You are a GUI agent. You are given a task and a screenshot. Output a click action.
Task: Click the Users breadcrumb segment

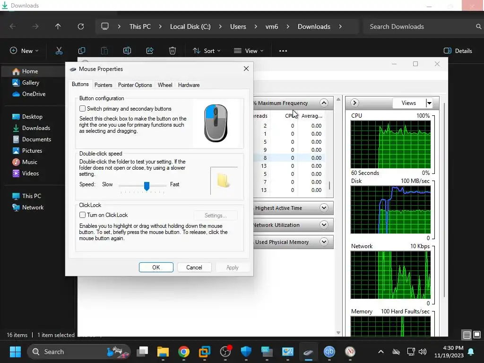(238, 26)
